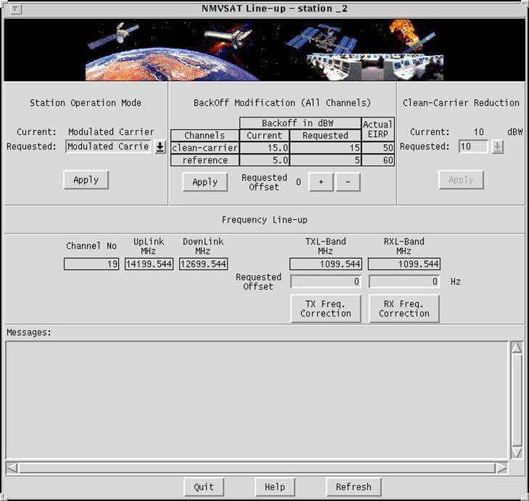Image resolution: width=529 pixels, height=501 pixels.
Task: Click the TXL-Band MHz value field
Action: coord(325,264)
